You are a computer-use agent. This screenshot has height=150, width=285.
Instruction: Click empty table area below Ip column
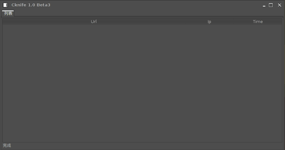[x=209, y=83]
